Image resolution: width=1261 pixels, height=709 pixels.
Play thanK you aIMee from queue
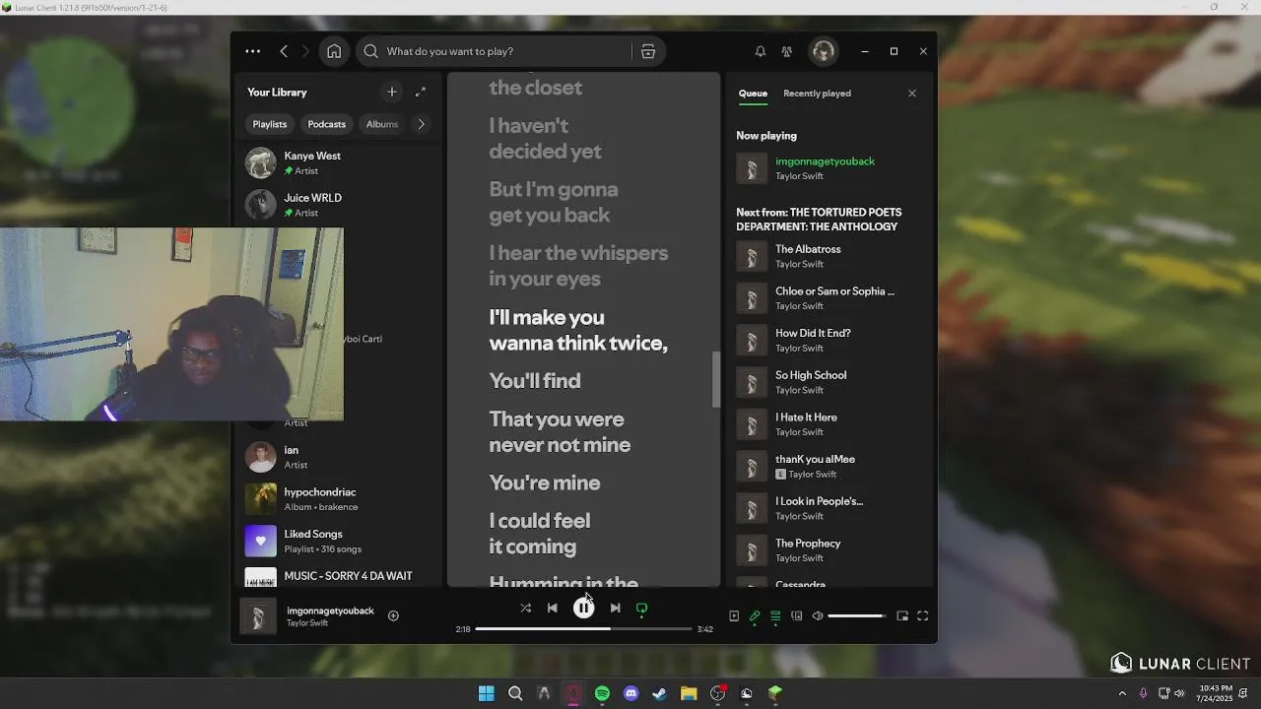pos(830,466)
